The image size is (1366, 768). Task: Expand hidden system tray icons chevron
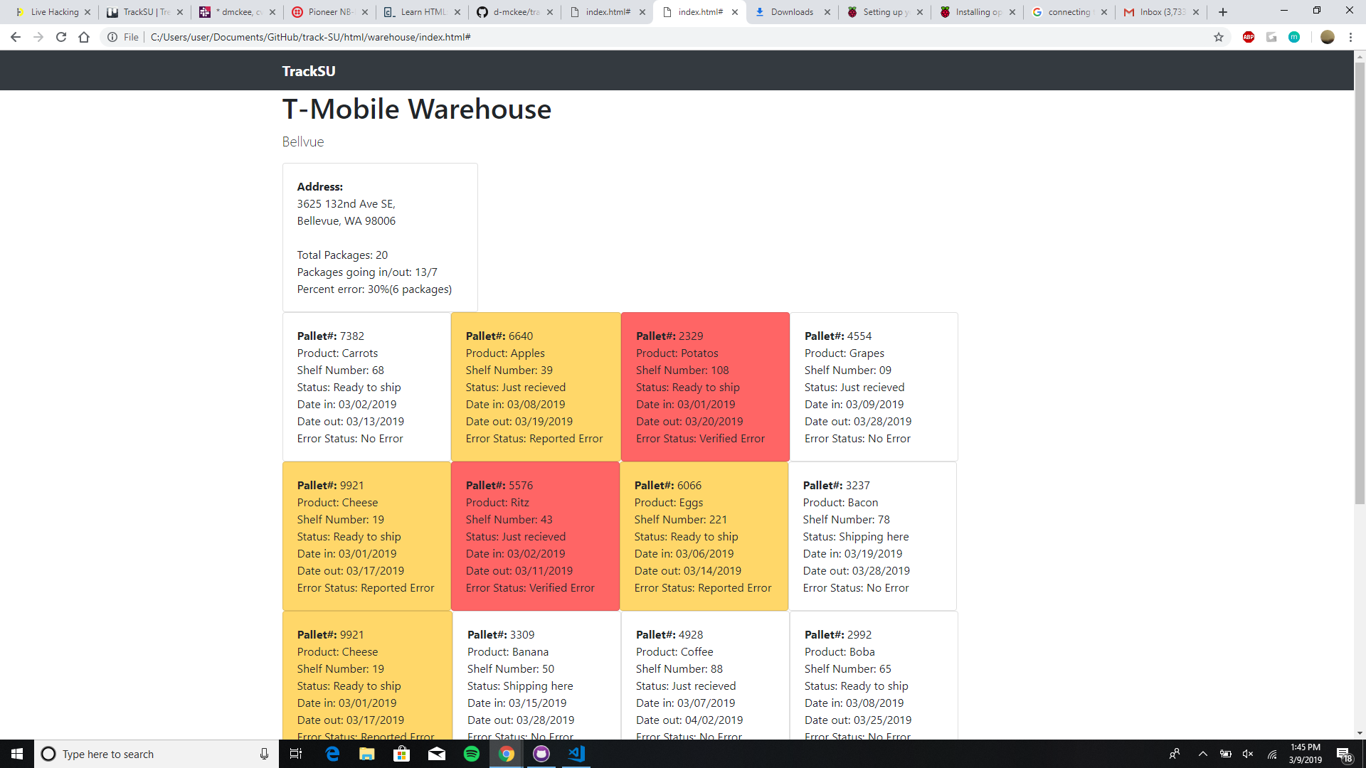(x=1202, y=754)
